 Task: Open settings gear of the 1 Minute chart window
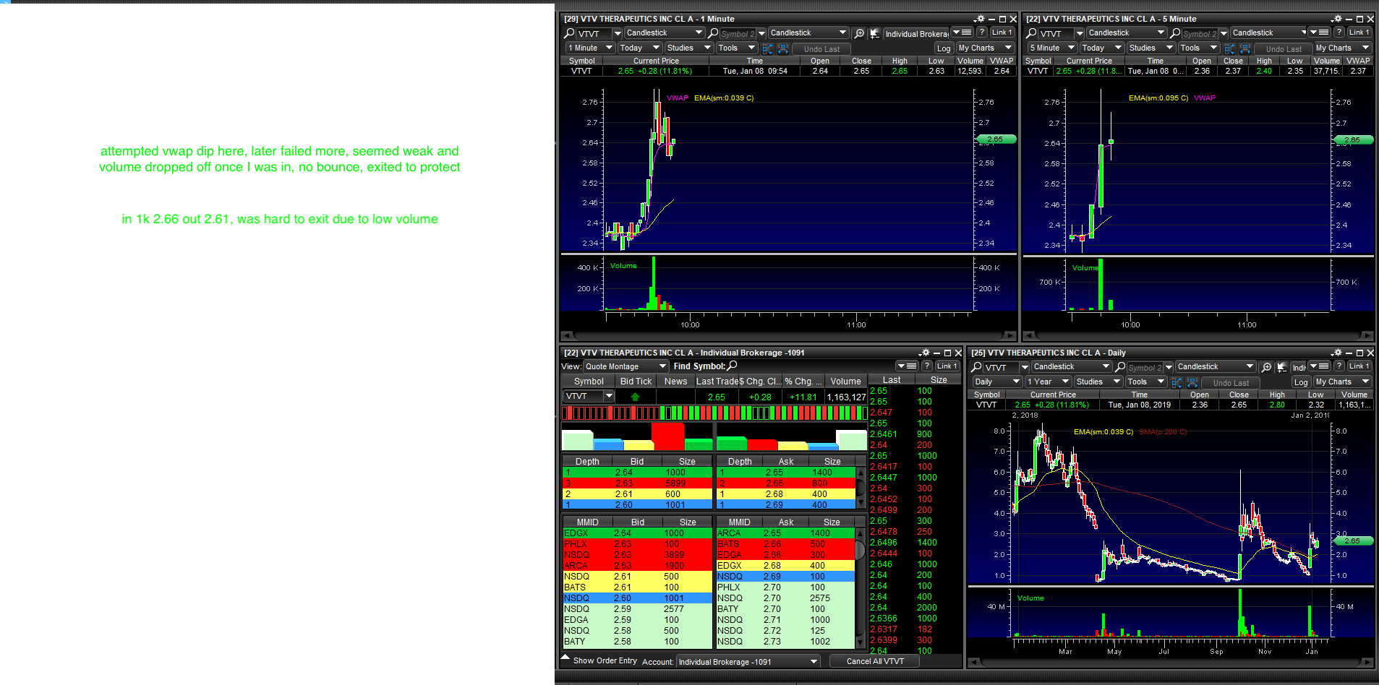pos(979,20)
